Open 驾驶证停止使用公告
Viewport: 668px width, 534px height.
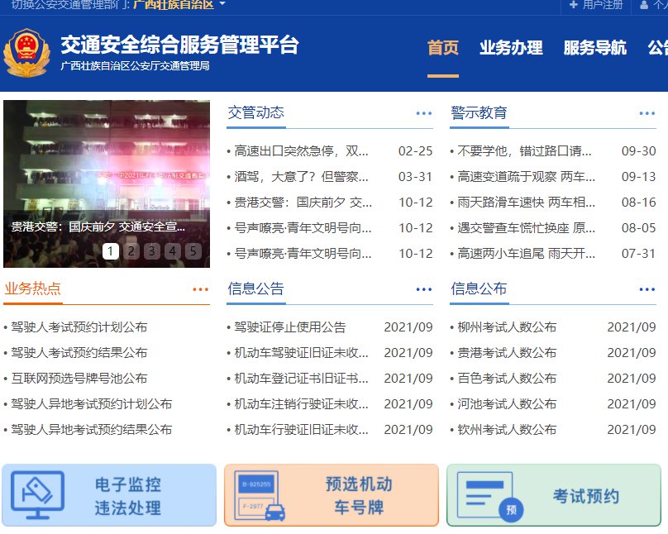pyautogui.click(x=289, y=327)
